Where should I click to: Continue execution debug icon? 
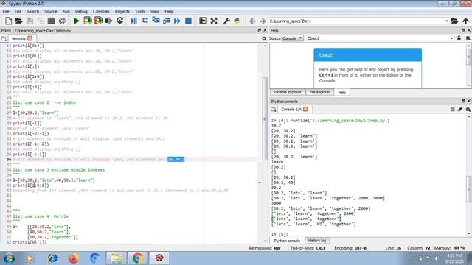click(x=177, y=21)
